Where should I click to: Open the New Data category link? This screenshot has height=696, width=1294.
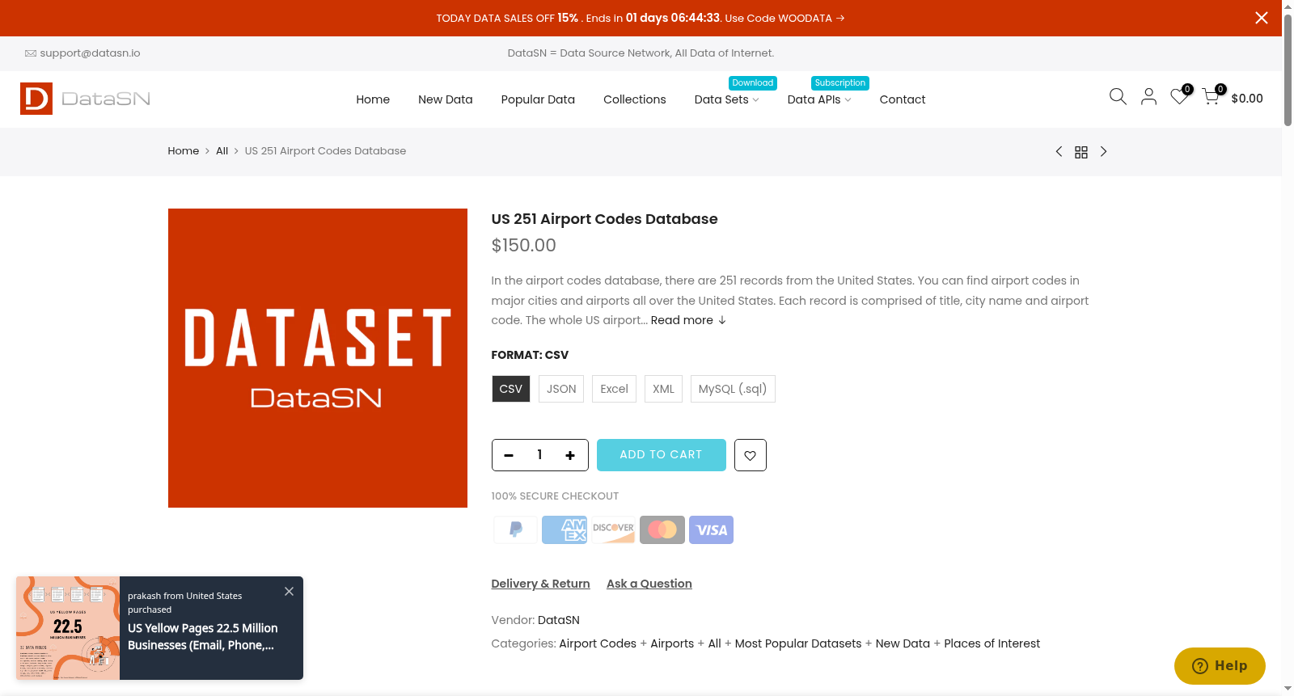903,643
